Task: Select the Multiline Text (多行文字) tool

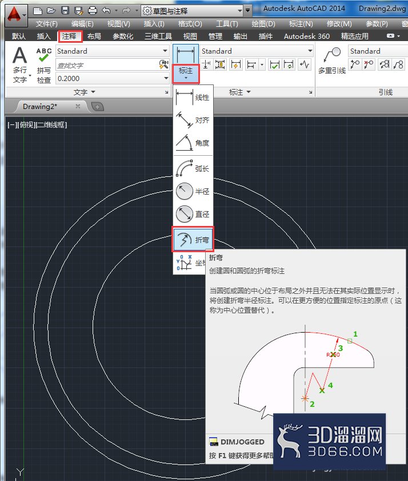Action: tap(20, 65)
